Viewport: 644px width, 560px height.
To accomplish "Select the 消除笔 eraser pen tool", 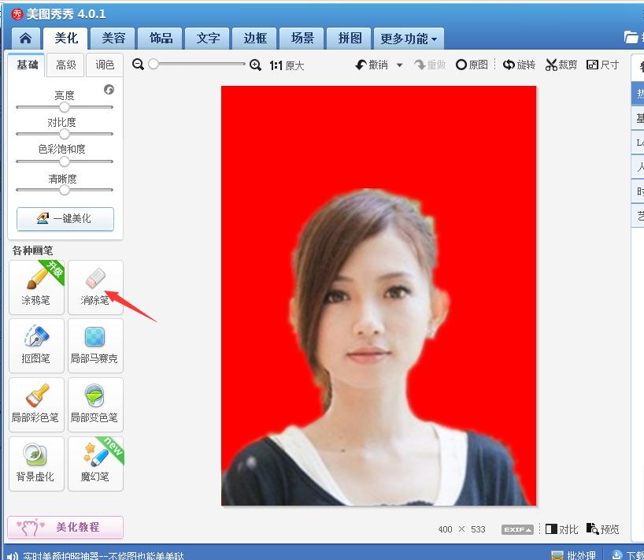I will 95,287.
